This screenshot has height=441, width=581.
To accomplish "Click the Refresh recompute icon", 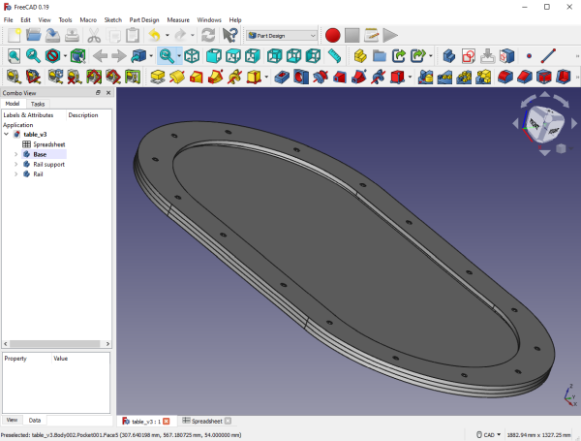I will point(208,35).
